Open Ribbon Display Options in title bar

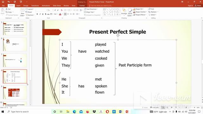click(x=182, y=2)
